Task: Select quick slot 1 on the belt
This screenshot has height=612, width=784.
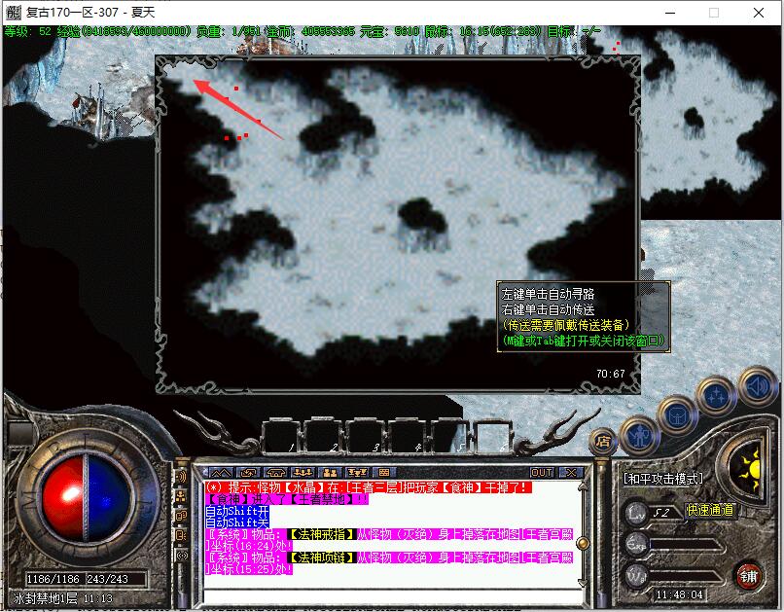Action: (280, 436)
